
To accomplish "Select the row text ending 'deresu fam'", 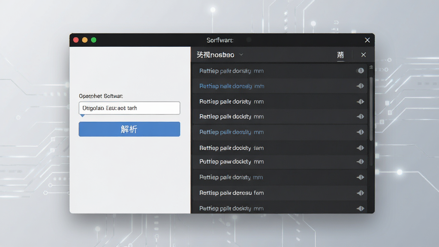I will click(x=232, y=193).
